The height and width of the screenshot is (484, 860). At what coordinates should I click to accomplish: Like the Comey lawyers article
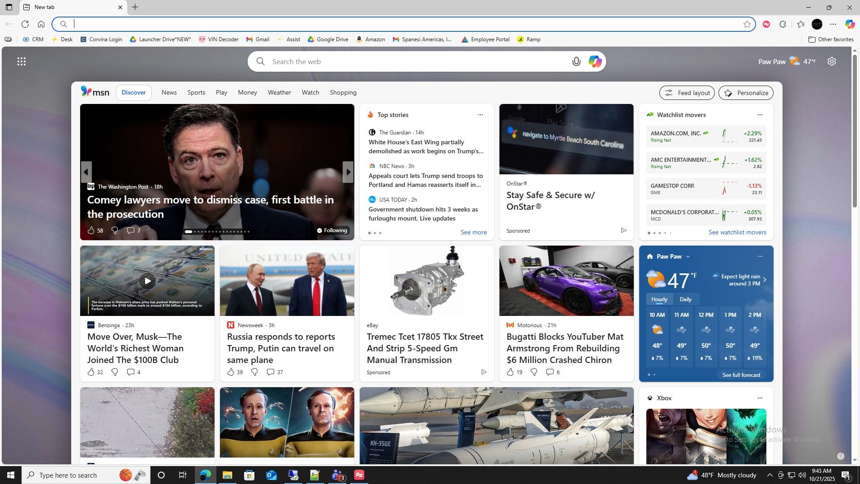[91, 230]
